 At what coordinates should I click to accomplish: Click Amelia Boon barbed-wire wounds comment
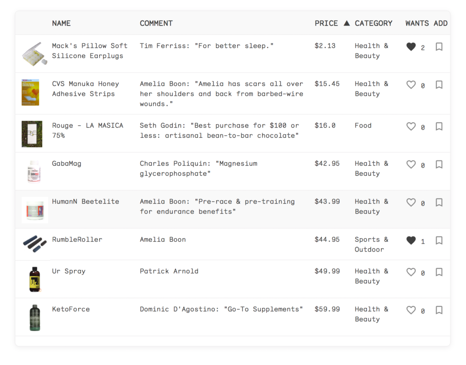click(x=222, y=94)
